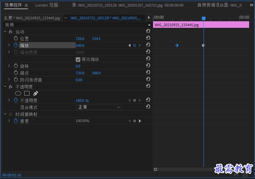Screen dimensions: 255x179
Task: Toggle animation stopwatch for 缩放
Action: (16, 45)
